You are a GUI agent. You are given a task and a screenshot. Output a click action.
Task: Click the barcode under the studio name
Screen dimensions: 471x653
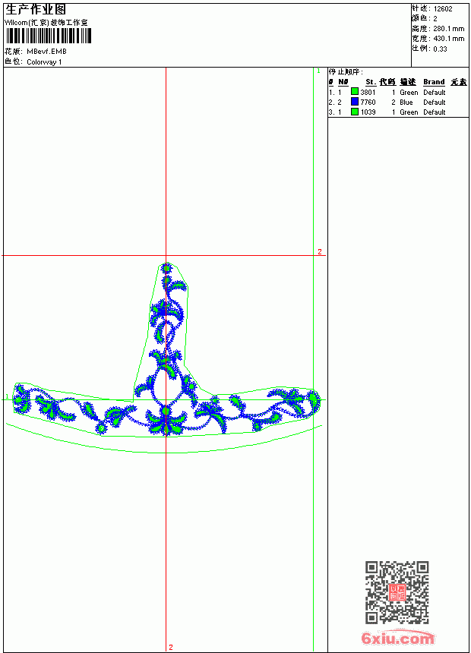[x=48, y=36]
